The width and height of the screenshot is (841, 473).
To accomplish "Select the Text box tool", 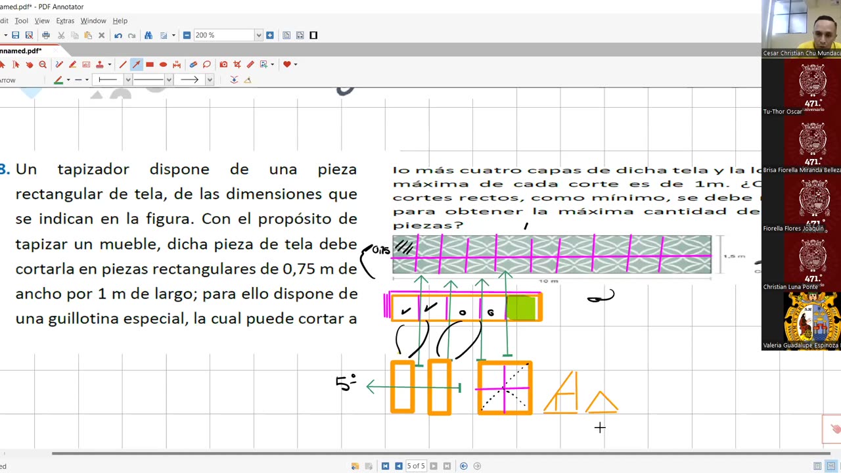I will pos(86,64).
